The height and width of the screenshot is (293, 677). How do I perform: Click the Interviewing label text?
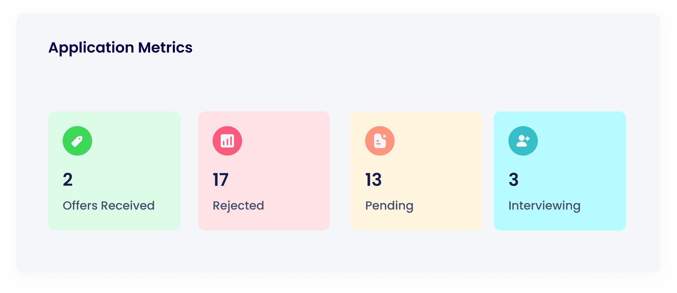(x=544, y=206)
